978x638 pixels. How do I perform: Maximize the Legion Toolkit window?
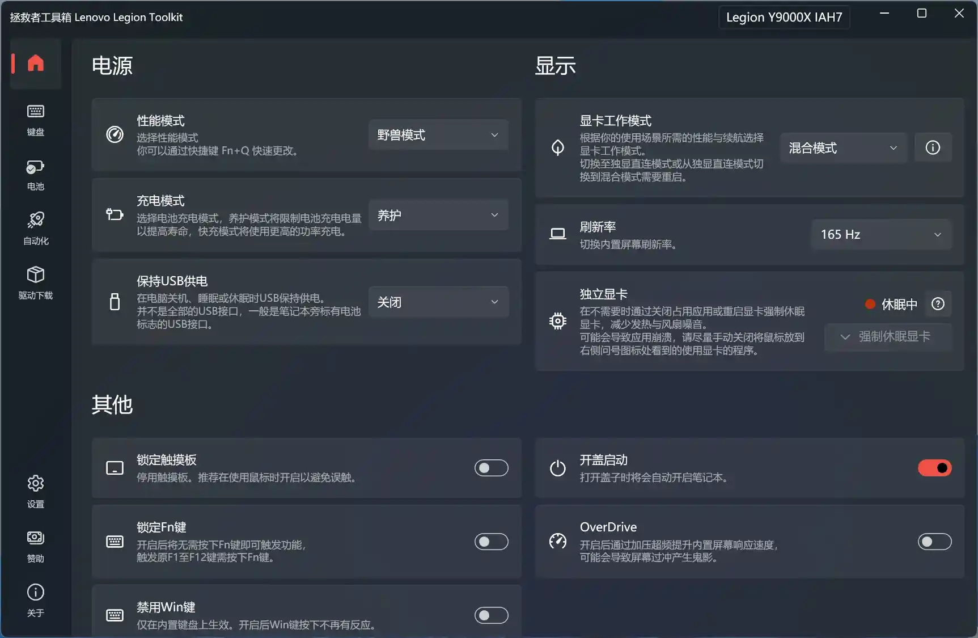[x=922, y=13]
